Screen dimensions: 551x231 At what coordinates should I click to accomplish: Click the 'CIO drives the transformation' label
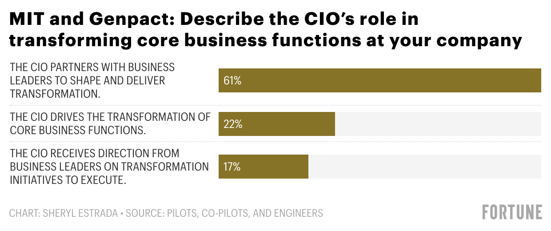coord(110,123)
